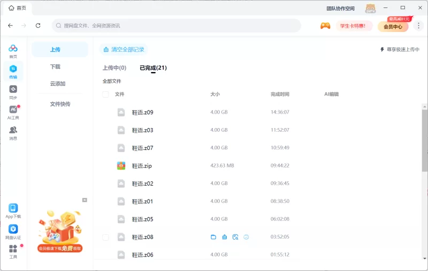Open the 首页 sidebar icon
This screenshot has width=428, height=271.
(13, 51)
